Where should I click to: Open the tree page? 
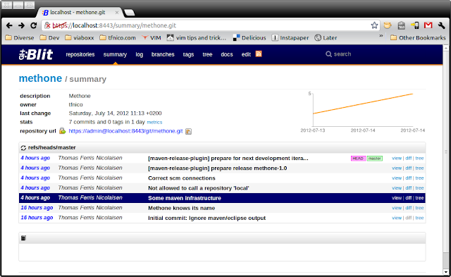[207, 54]
